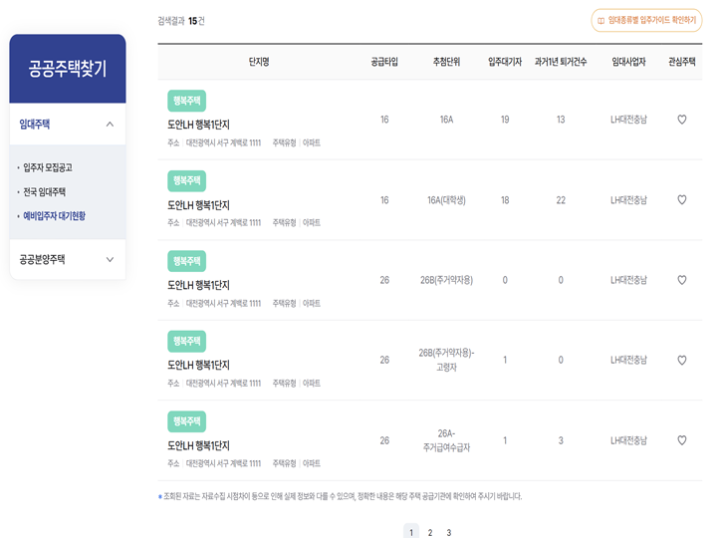Collapse the 임대주택 menu chevron
This screenshot has width=717, height=538.
[110, 124]
